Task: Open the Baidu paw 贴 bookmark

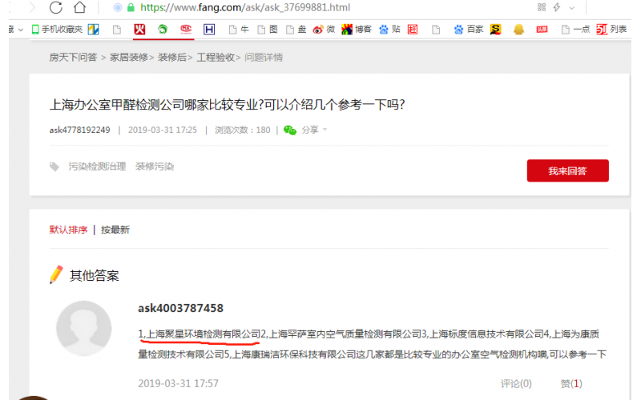Action: 389,30
